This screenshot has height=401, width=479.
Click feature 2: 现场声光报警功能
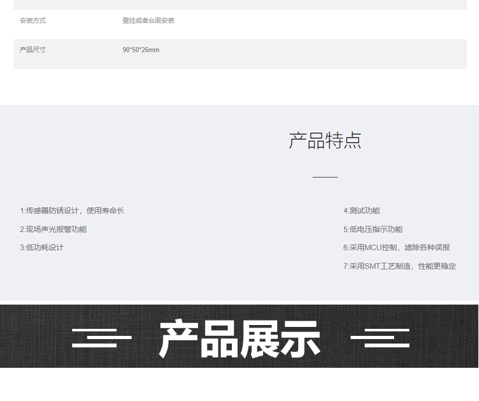pos(53,229)
